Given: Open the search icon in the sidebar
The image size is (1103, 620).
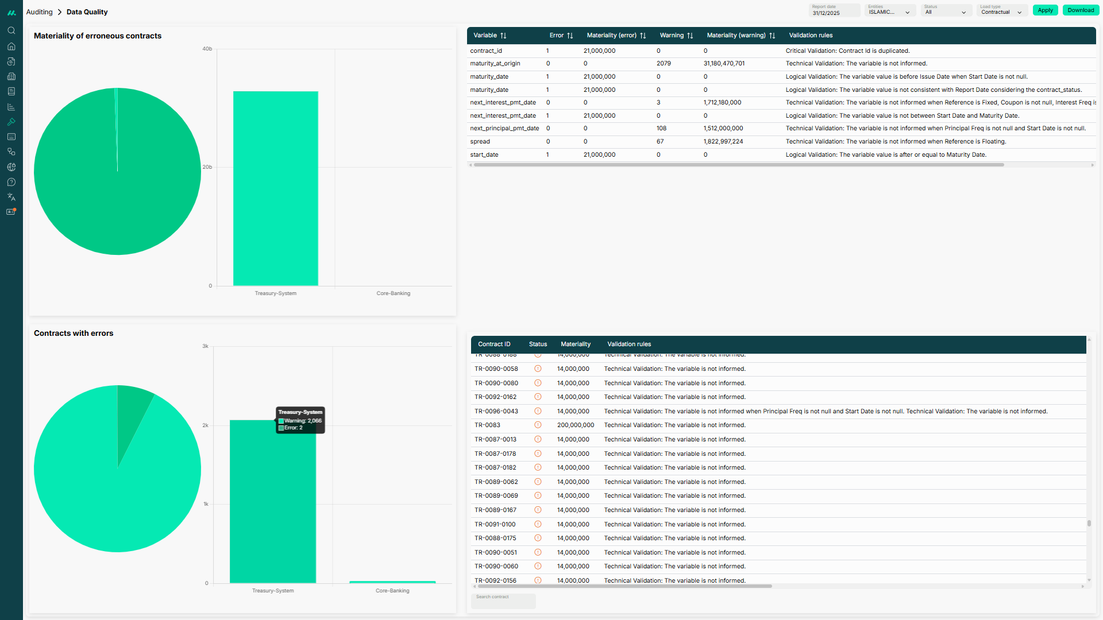Looking at the screenshot, I should 11,30.
